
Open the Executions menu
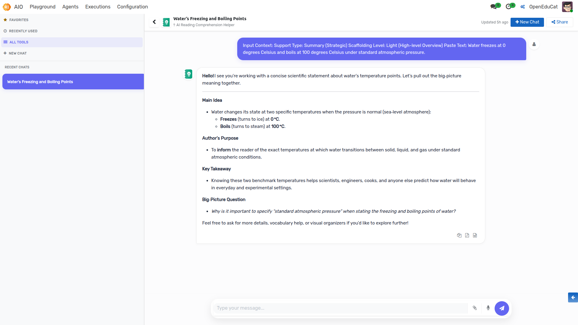coord(98,7)
